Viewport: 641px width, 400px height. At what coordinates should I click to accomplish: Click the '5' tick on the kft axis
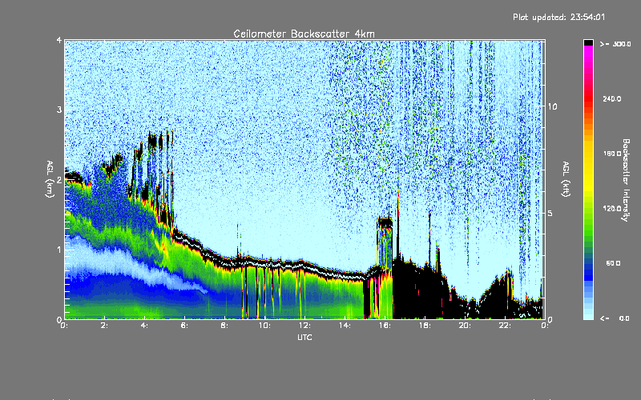550,213
